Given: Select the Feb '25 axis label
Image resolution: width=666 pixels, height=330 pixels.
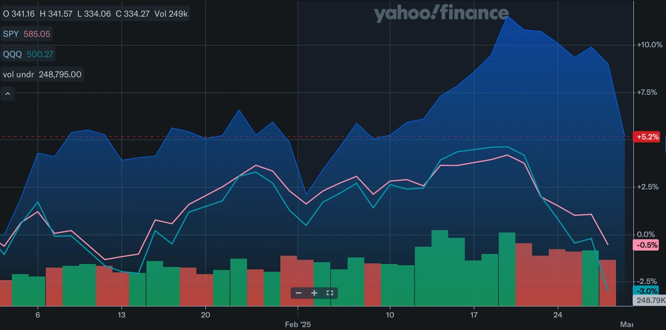Looking at the screenshot, I should [298, 324].
